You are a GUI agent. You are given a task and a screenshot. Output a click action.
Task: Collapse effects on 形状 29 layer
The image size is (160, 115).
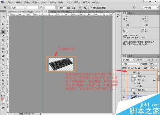pos(156,80)
